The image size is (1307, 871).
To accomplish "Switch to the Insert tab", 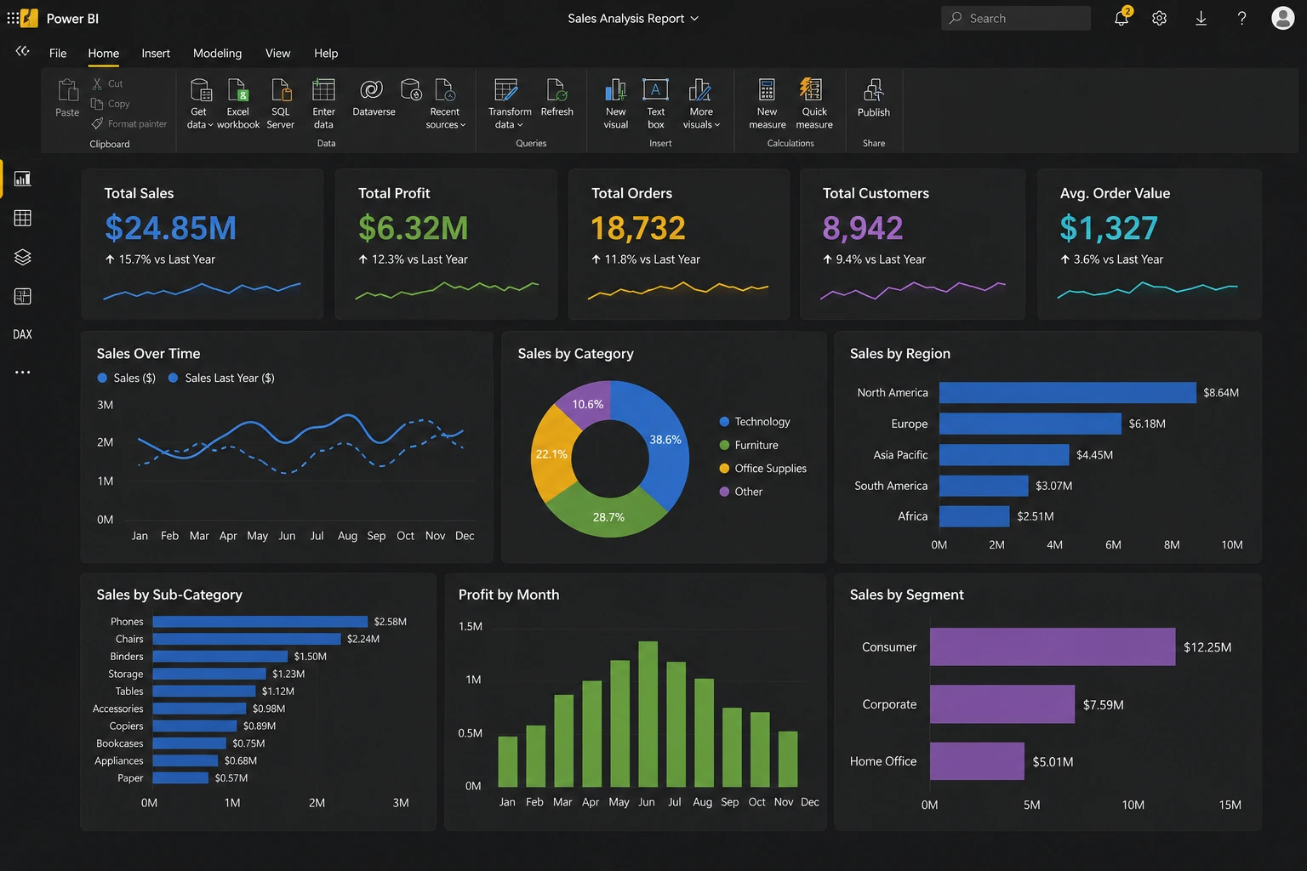I will click(156, 53).
